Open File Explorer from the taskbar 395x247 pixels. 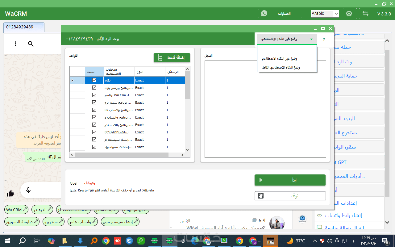(x=65, y=241)
